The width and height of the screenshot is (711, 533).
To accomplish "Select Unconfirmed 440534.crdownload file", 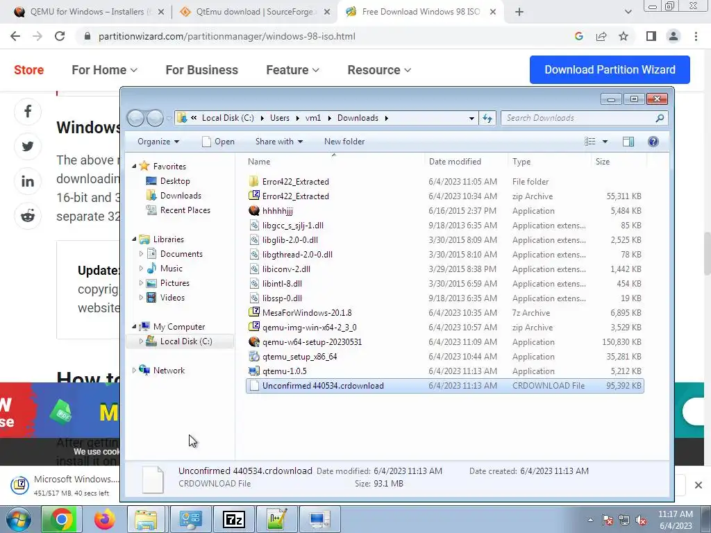I will point(444,386).
